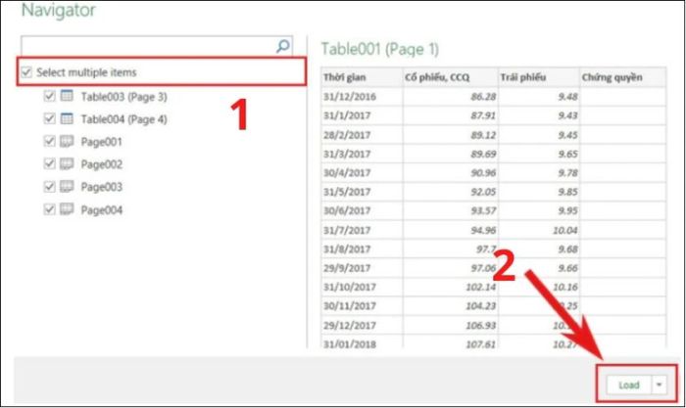Select the Table003 (Page 3) item
The height and width of the screenshot is (408, 686).
[123, 97]
